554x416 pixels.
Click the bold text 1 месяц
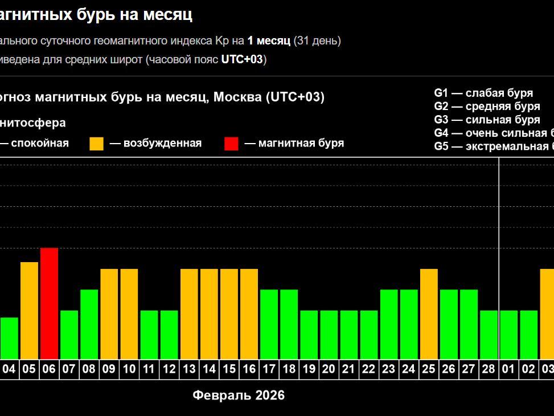[x=269, y=40]
